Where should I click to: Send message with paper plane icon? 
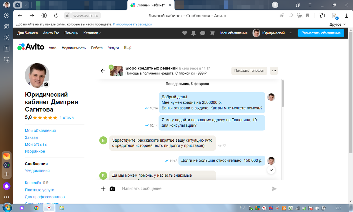click(x=274, y=189)
